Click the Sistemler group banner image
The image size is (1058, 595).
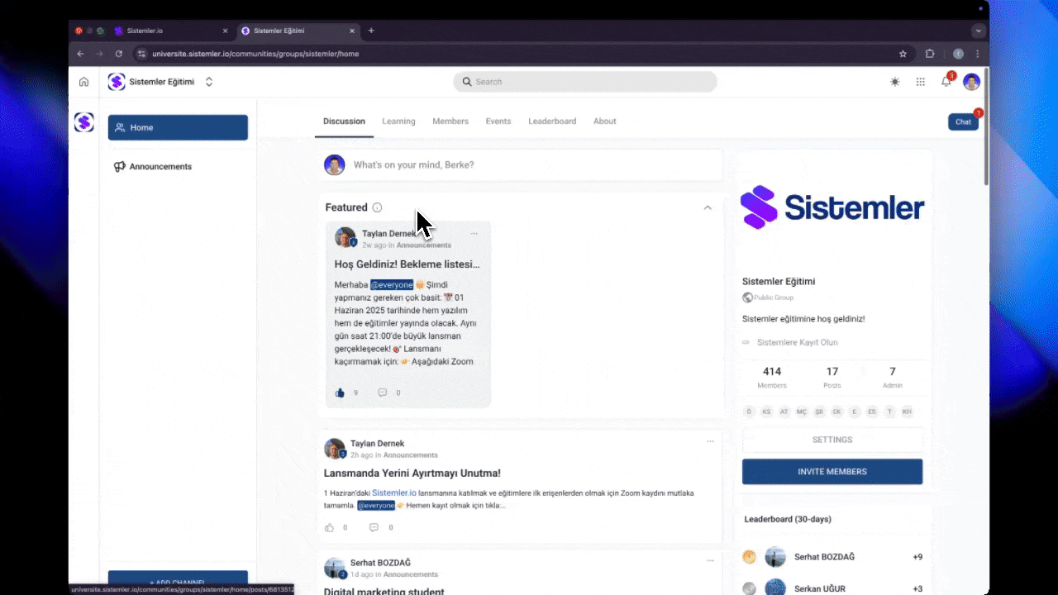click(832, 207)
